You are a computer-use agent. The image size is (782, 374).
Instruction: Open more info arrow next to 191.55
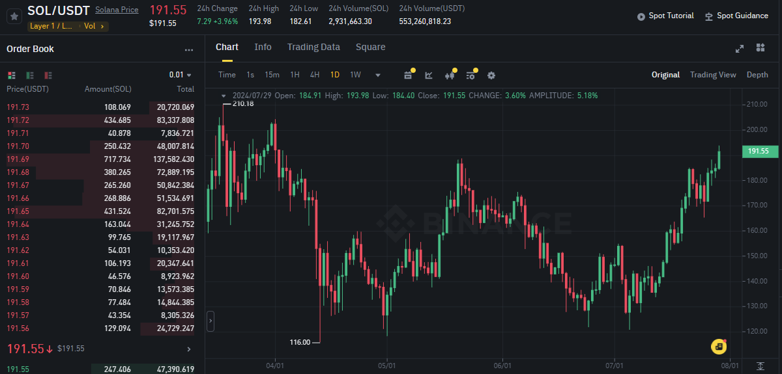click(x=189, y=349)
